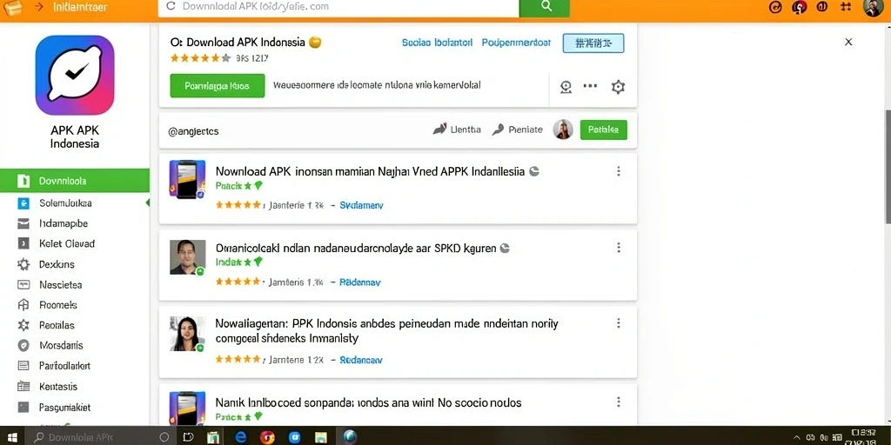891x445 pixels.
Task: Open kebab menu on Nowaliagertan listing
Action: [x=619, y=323]
